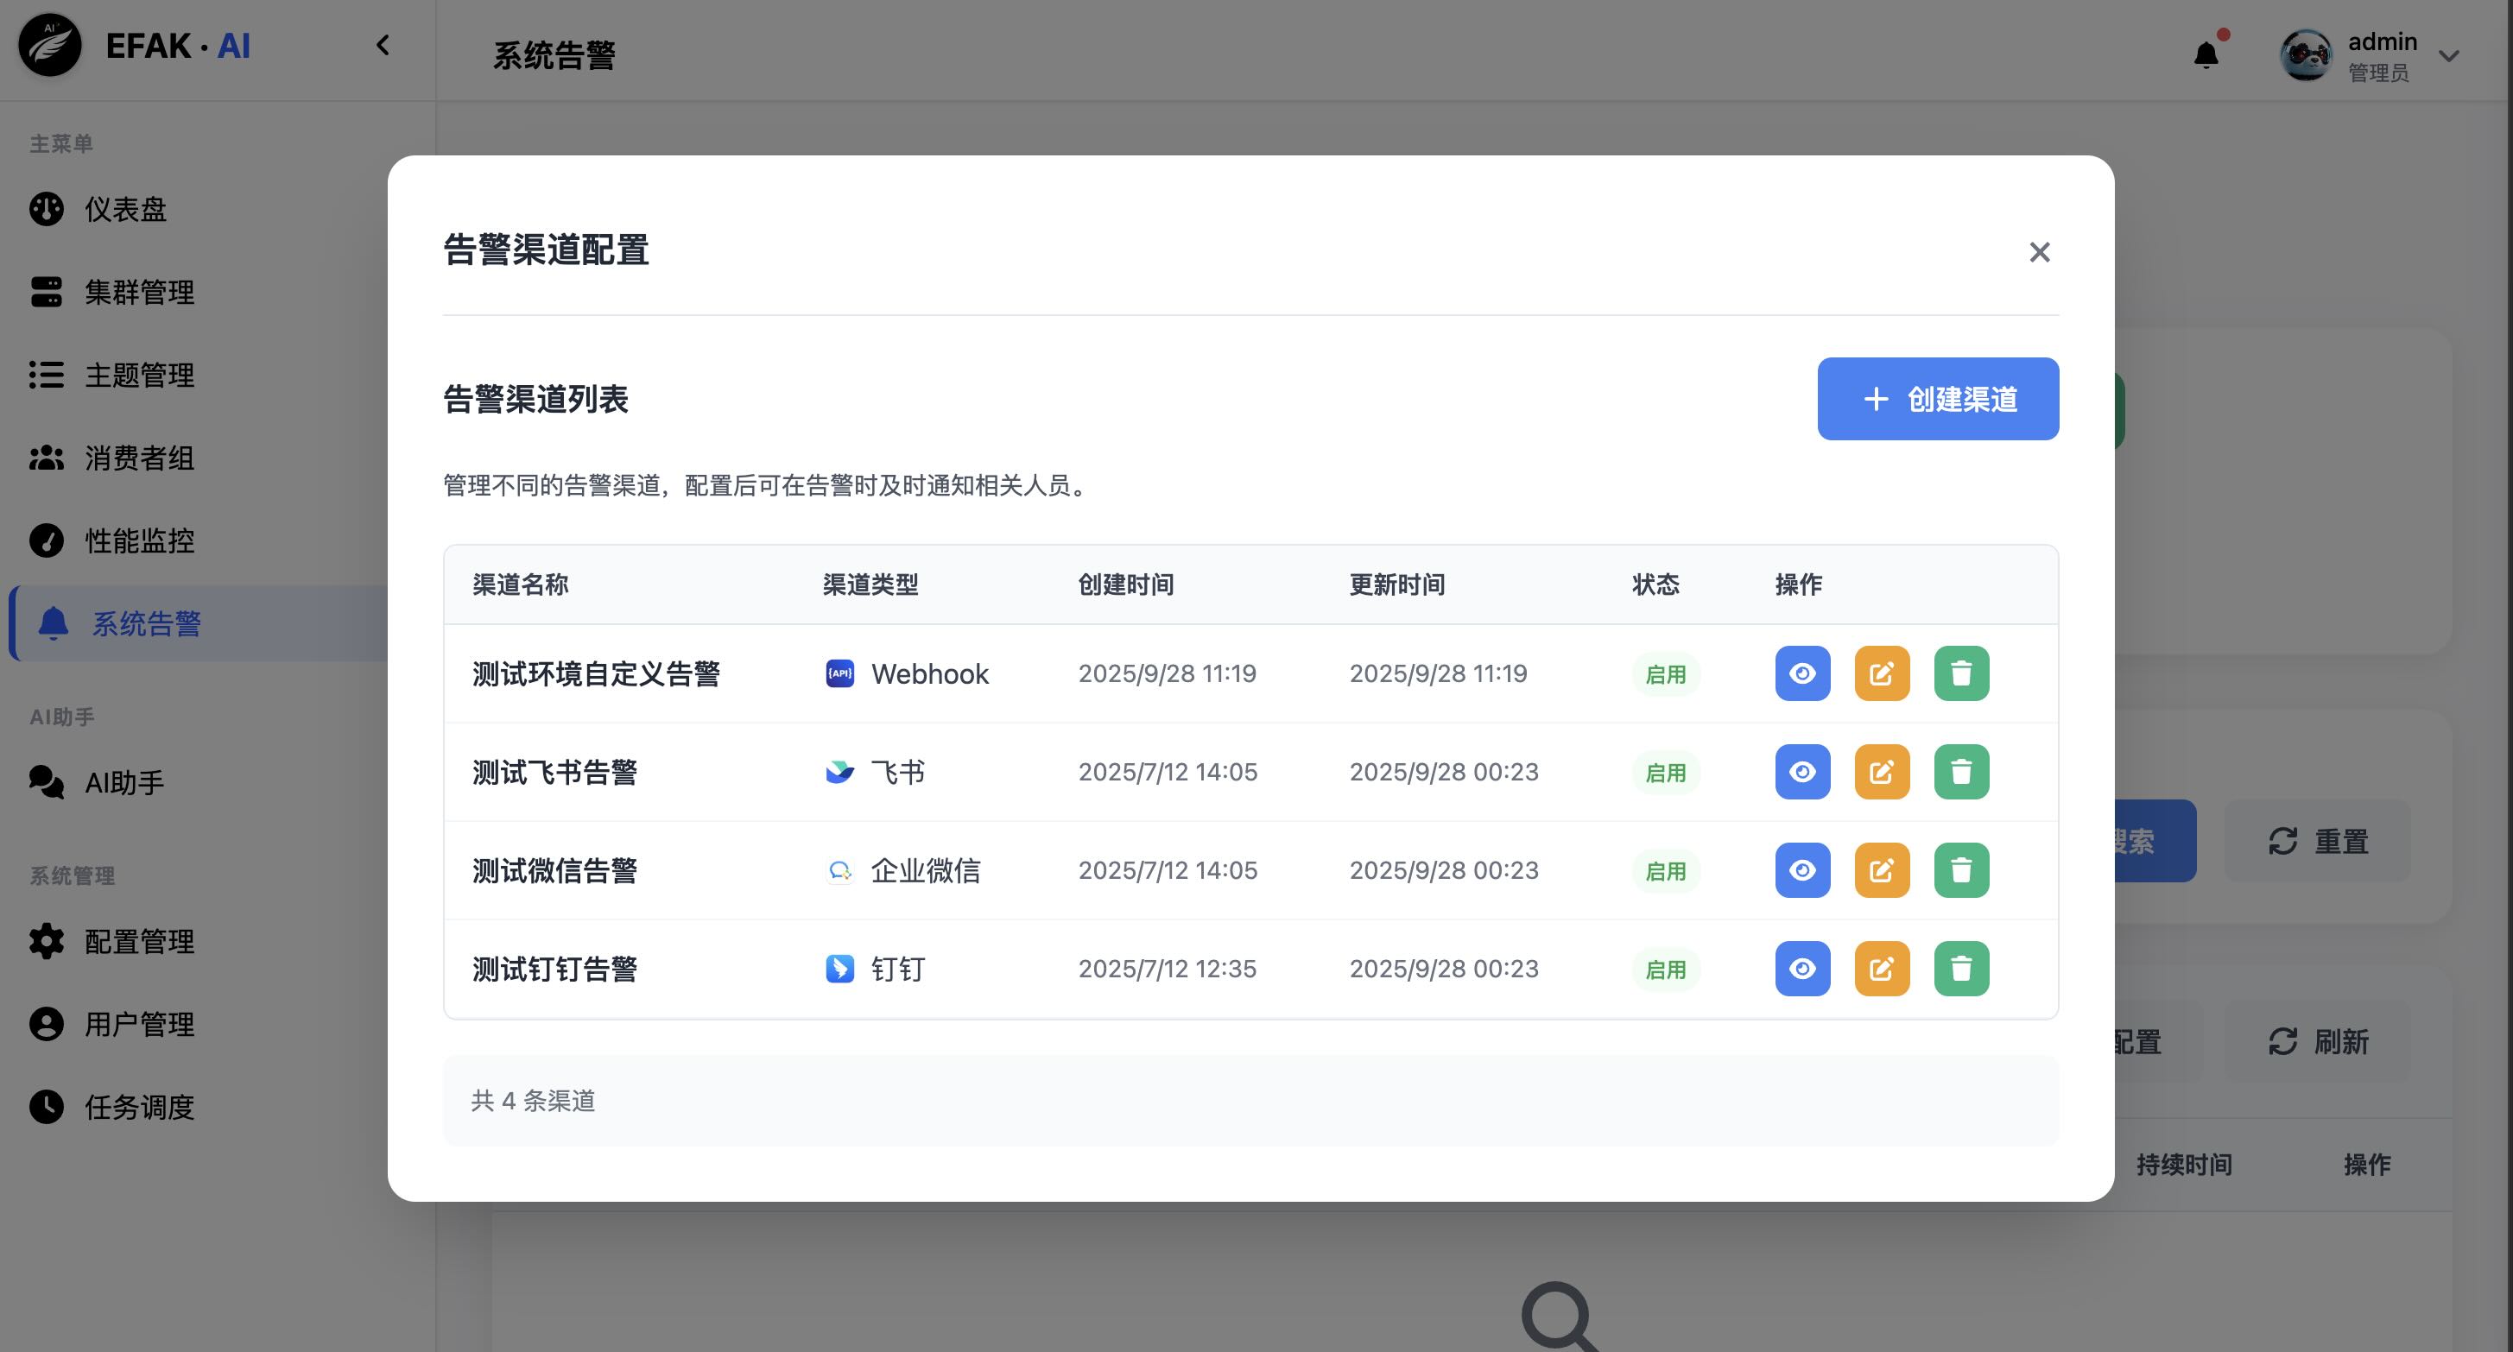
Task: Go to 主题管理 menu item
Action: click(138, 375)
